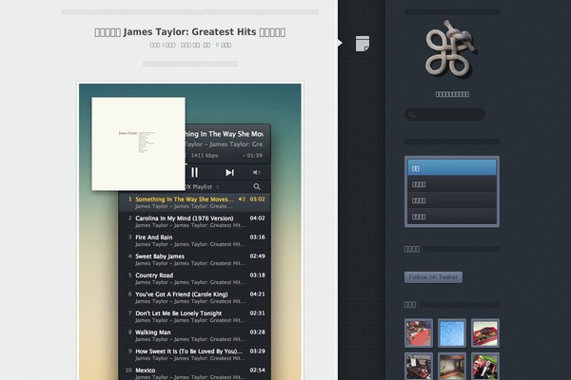Open the blue water texture thumbnail

tap(452, 333)
